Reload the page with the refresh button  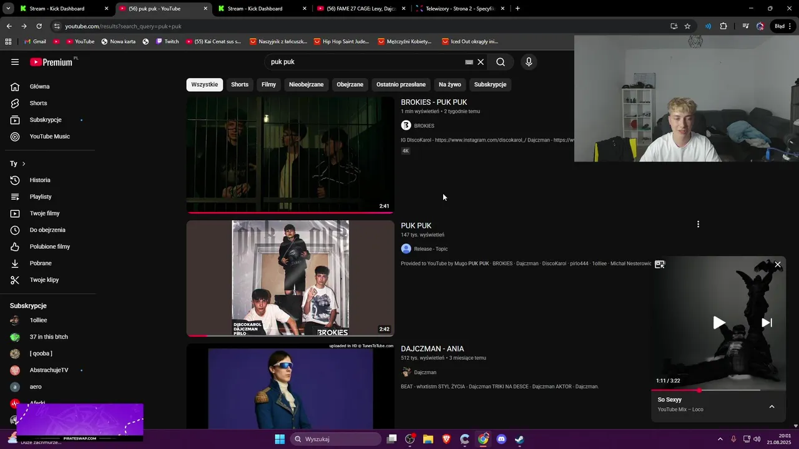coord(39,26)
